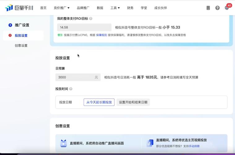Click text 直播期间，系统将自动推广直播间画面
Viewport: 235px width, 155px height.
[x=97, y=143]
